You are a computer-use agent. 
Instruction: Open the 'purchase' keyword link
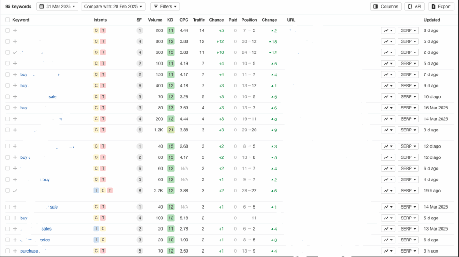coord(29,251)
